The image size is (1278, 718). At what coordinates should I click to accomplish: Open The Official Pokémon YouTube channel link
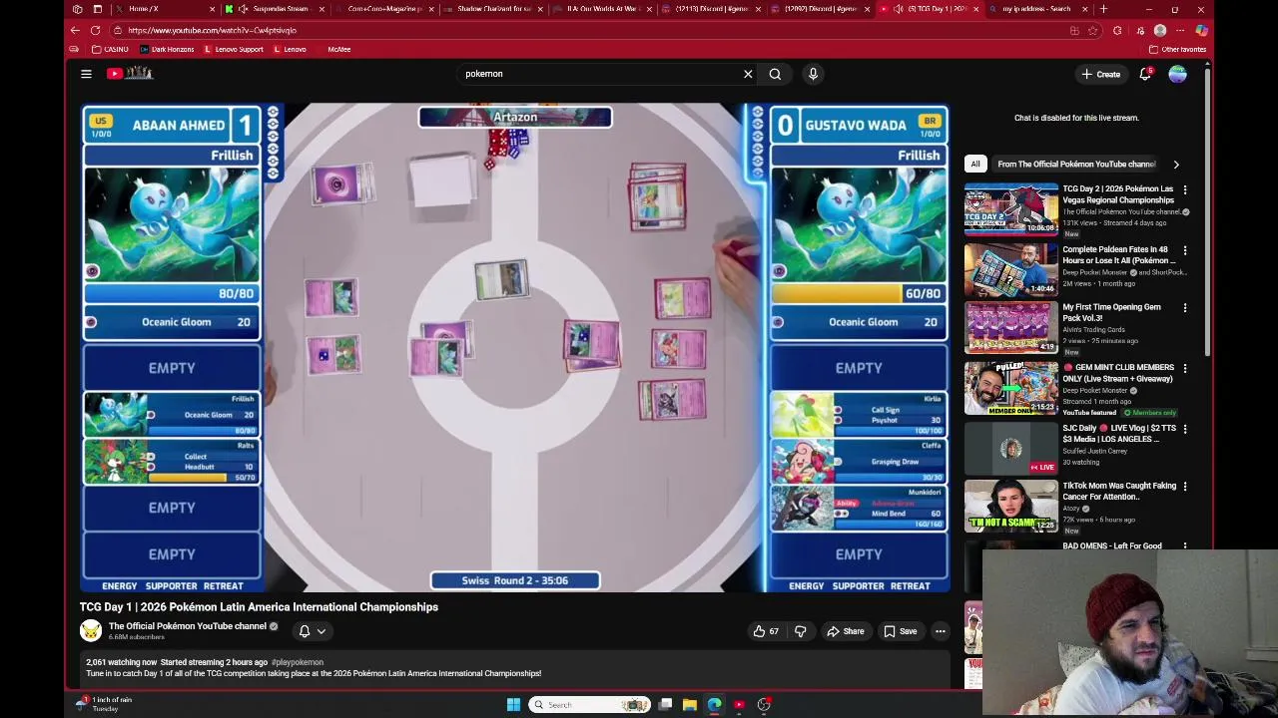point(188,626)
